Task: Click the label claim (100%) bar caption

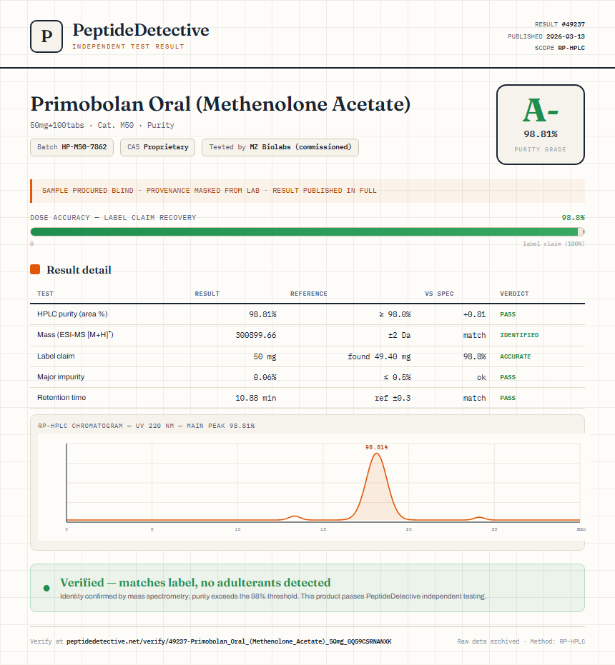Action: tap(553, 244)
